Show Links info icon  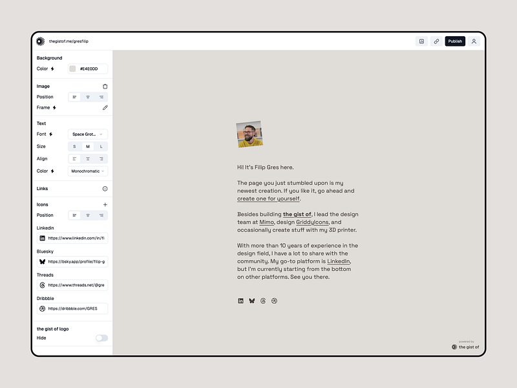tap(105, 189)
